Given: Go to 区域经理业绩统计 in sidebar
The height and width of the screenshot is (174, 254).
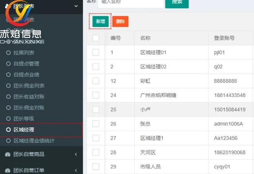Looking at the screenshot, I should pyautogui.click(x=34, y=140).
